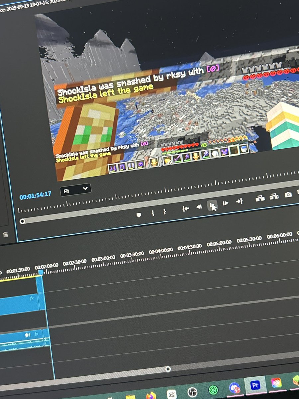Click the Go to Out point button
This screenshot has width=299, height=399.
240,201
